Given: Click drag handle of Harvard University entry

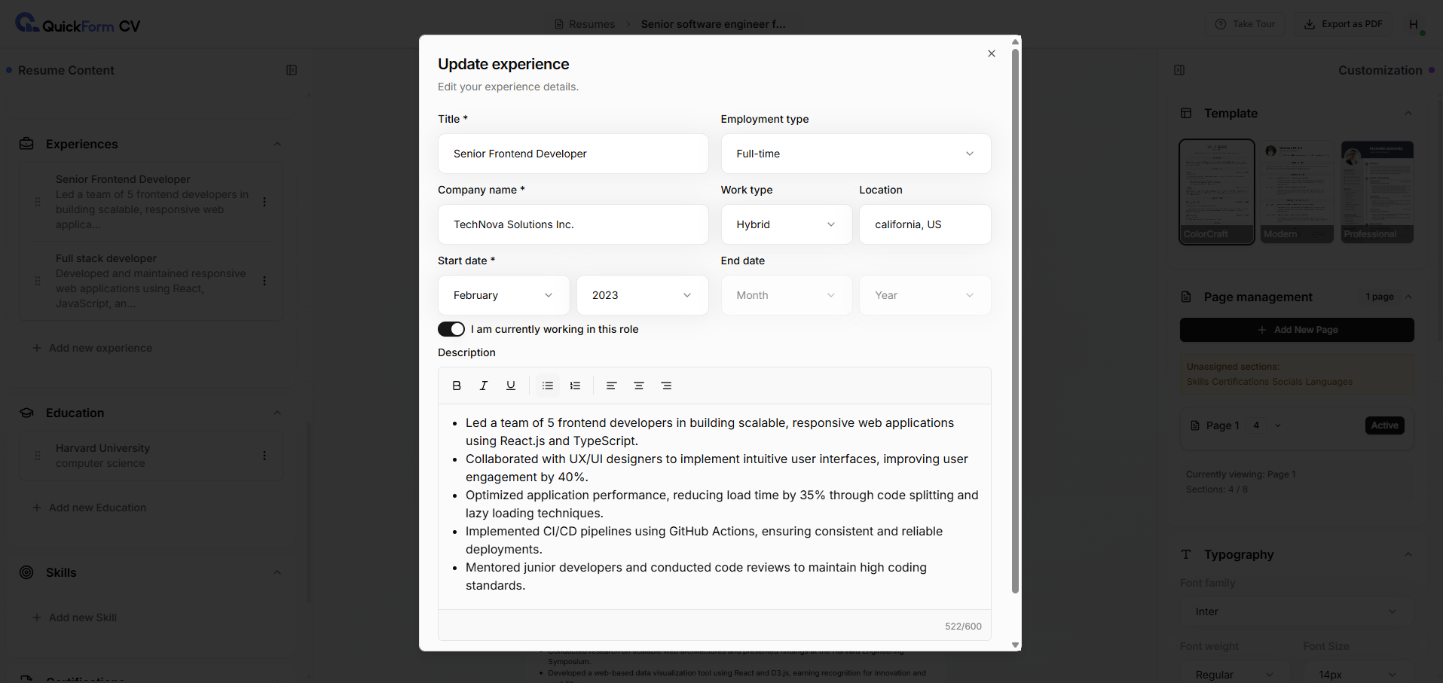Looking at the screenshot, I should pos(38,456).
